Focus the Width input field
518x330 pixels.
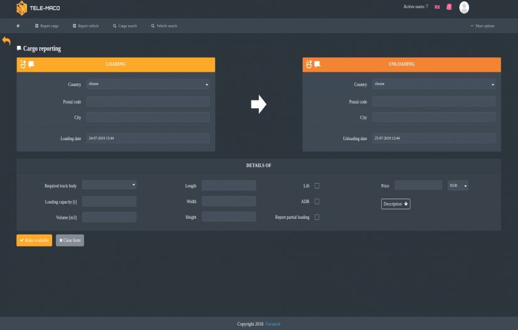tap(229, 201)
